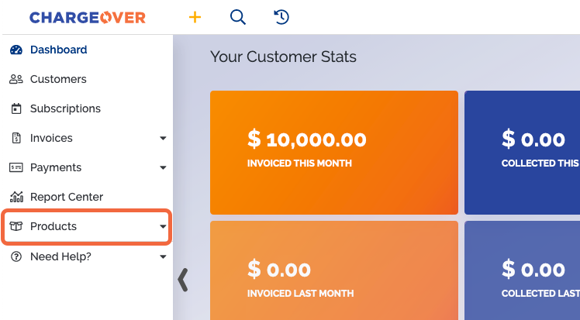The width and height of the screenshot is (580, 320).
Task: Expand the Payments submenu arrow
Action: click(x=163, y=168)
